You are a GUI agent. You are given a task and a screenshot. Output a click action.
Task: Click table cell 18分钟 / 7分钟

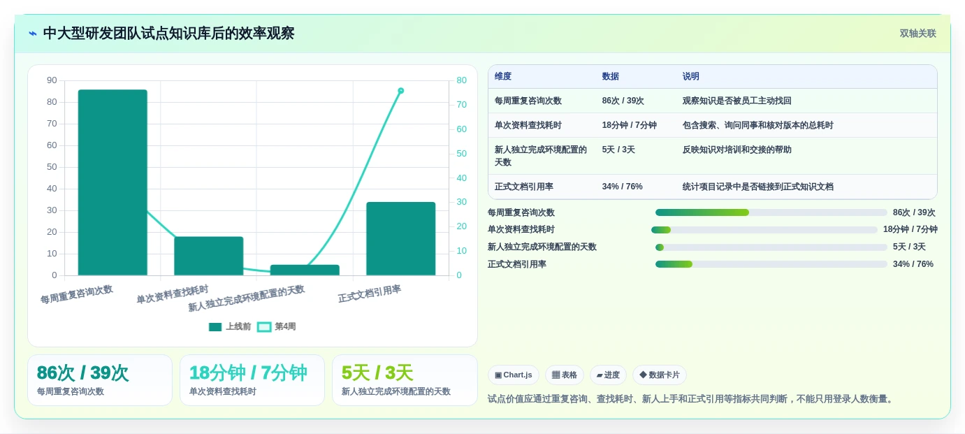630,125
